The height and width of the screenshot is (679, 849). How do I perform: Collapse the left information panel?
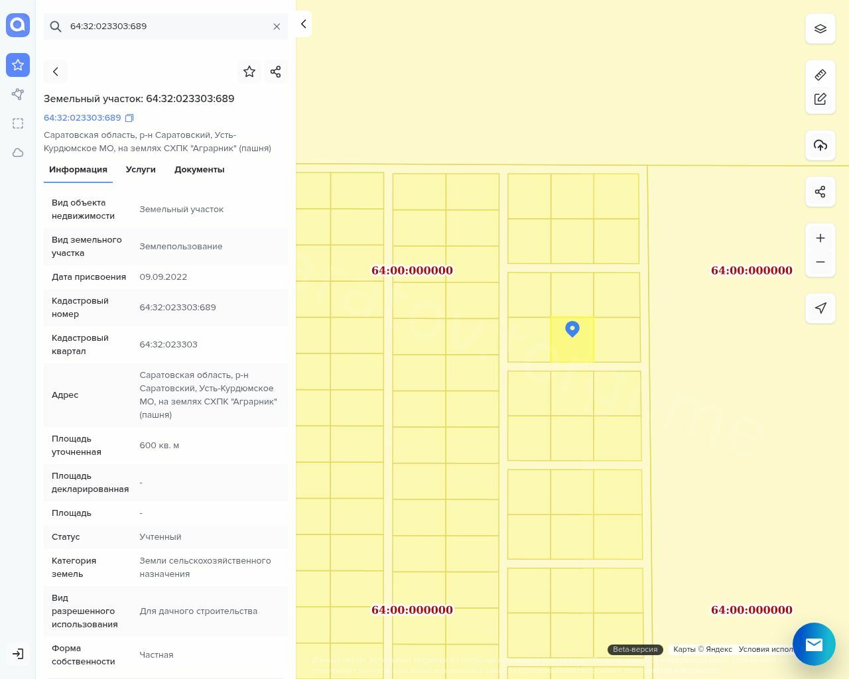[303, 24]
